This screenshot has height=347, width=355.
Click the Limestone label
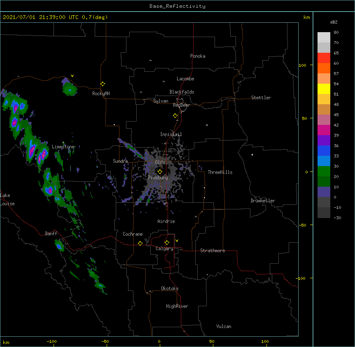63,147
